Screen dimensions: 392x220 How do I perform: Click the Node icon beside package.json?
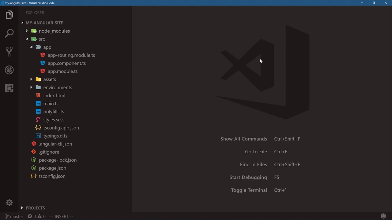(34, 168)
